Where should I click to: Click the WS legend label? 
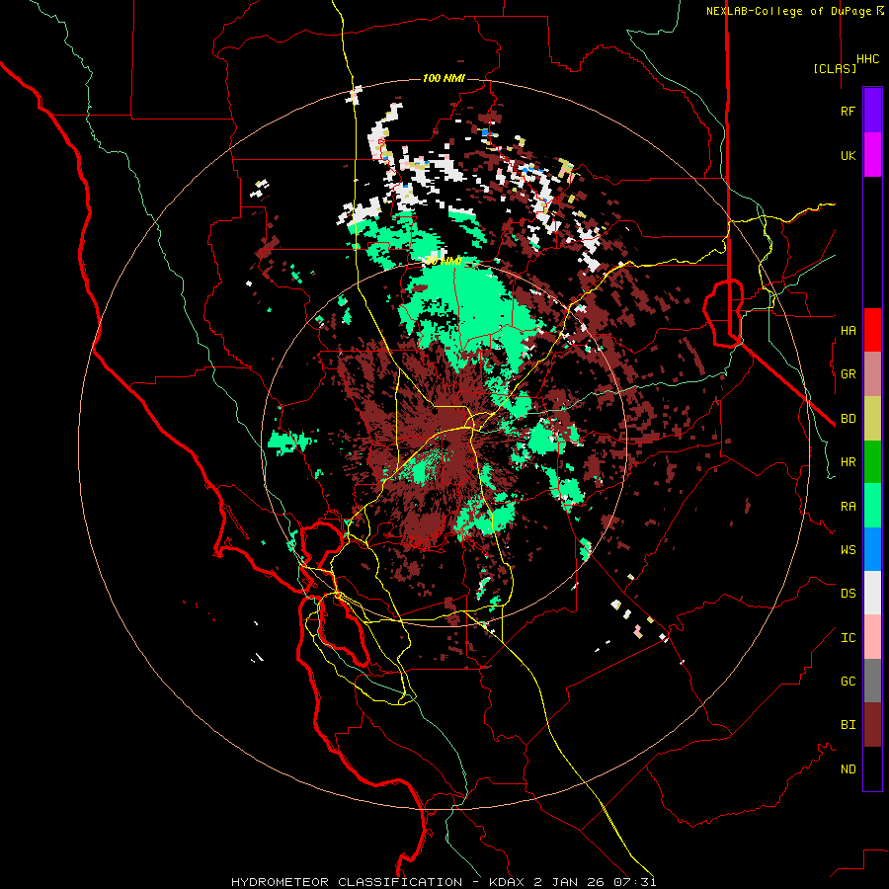[x=848, y=549]
